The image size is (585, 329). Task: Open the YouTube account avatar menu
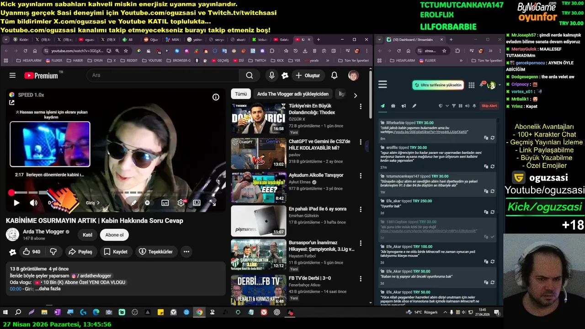(x=353, y=75)
